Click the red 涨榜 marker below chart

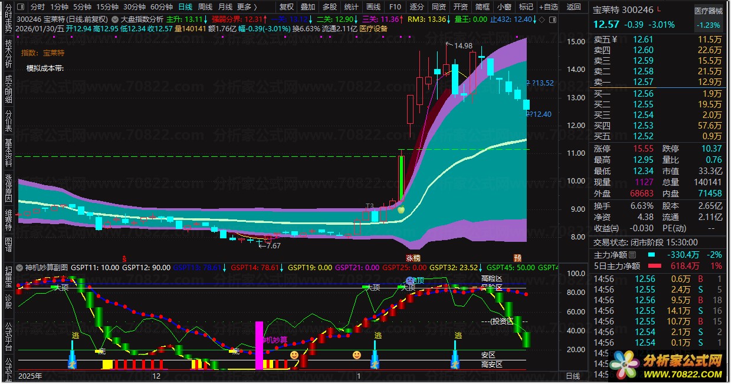pos(413,258)
